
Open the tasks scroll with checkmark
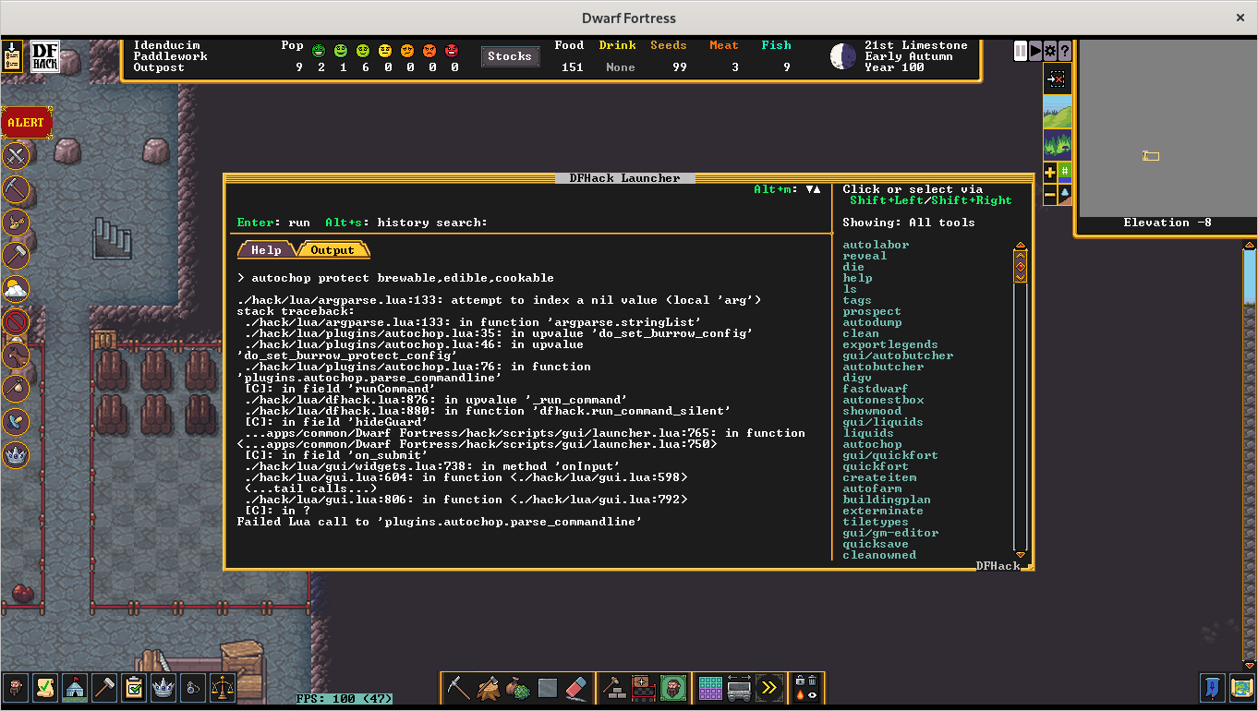click(x=45, y=687)
